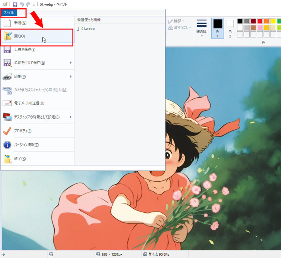Select 色1 foreground color box

[218, 28]
